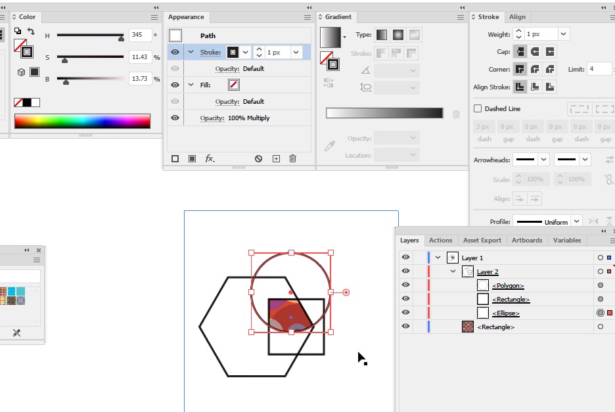Hide the Polygon layer with eye icon

tap(405, 285)
